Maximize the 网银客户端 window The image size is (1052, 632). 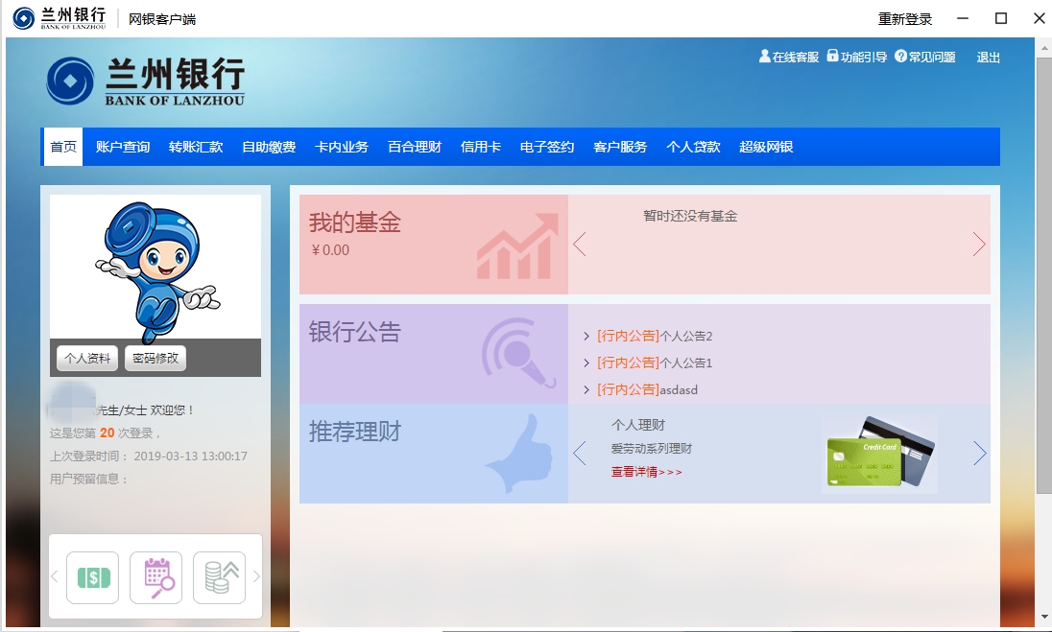click(x=1001, y=18)
